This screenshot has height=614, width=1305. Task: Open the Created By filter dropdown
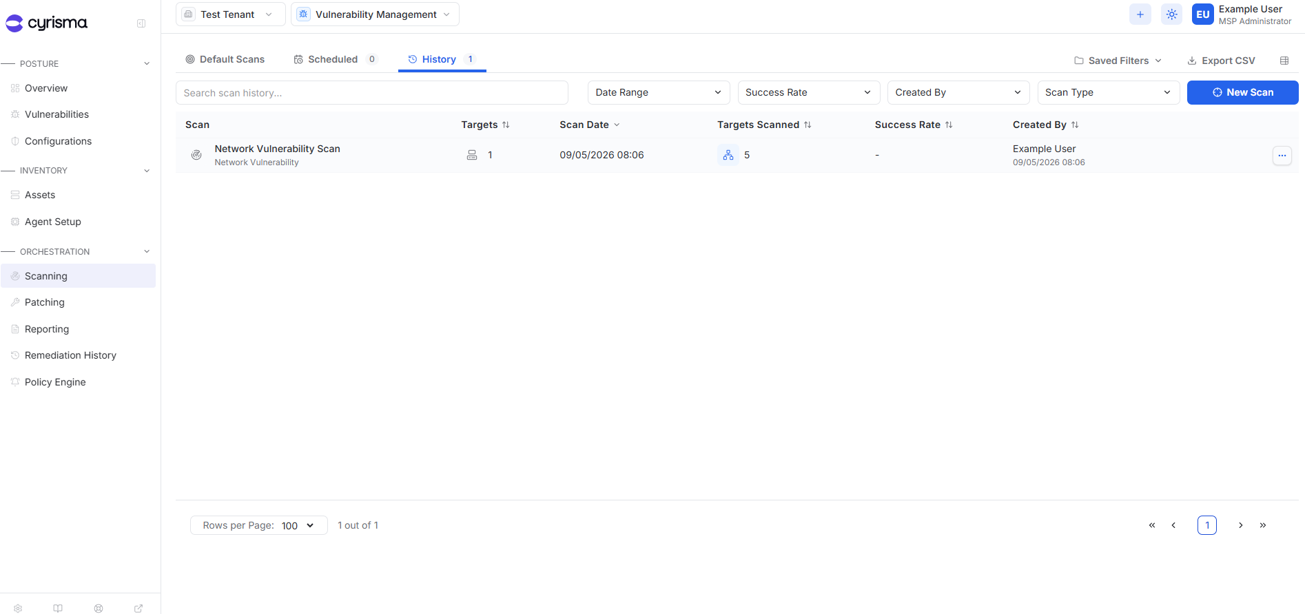coord(958,92)
